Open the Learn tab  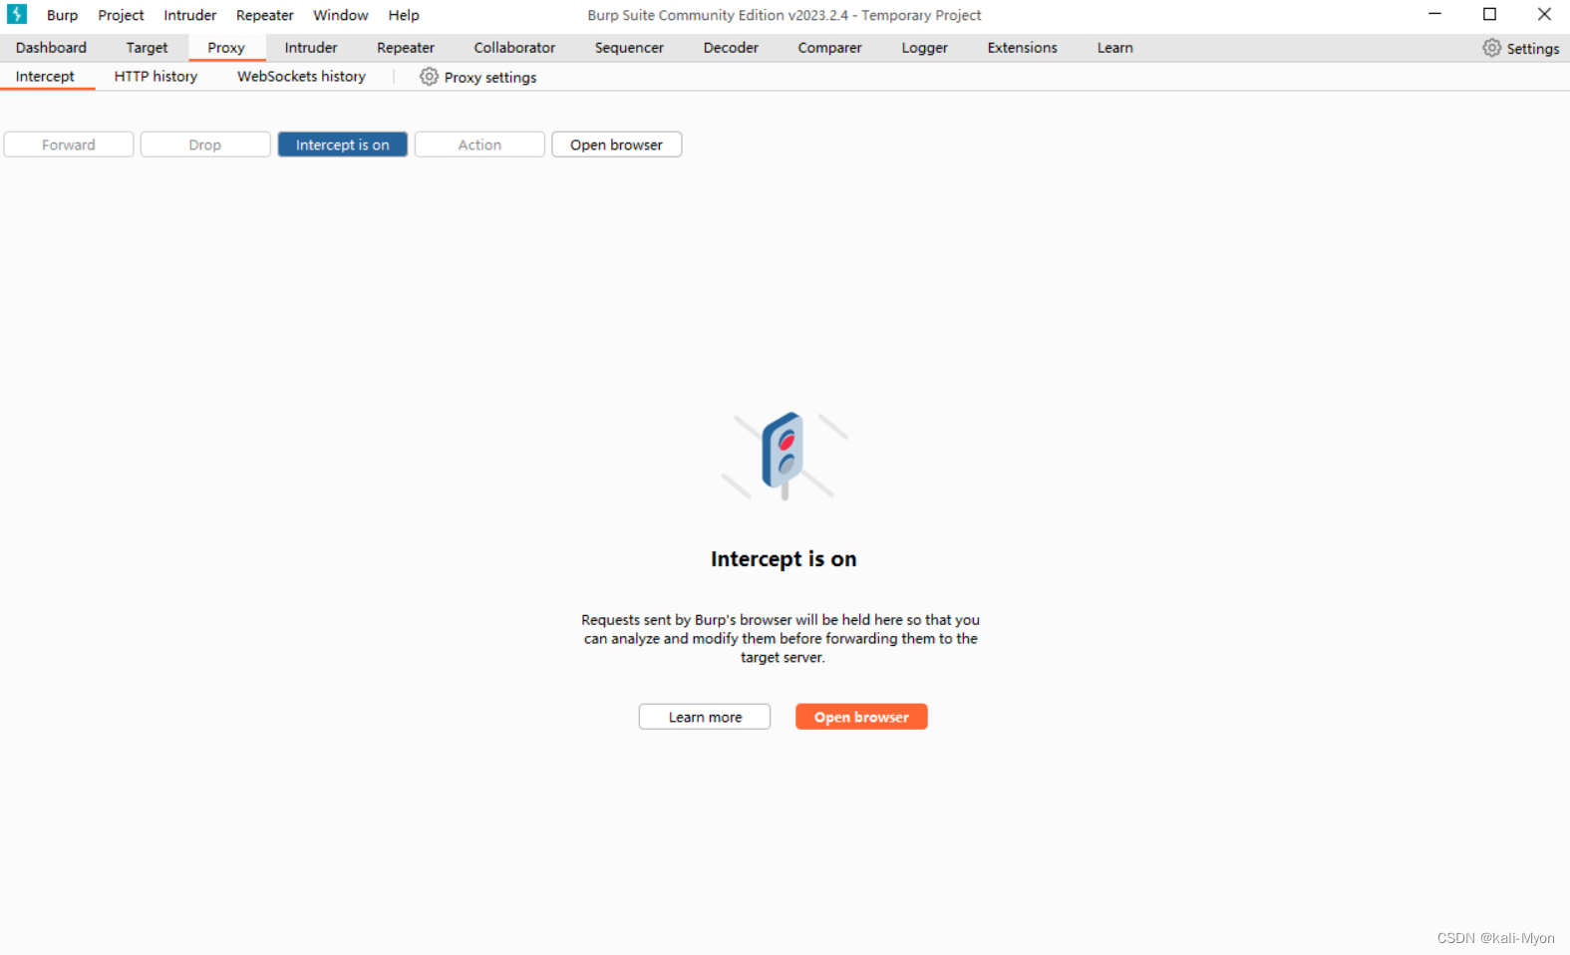[x=1114, y=48]
